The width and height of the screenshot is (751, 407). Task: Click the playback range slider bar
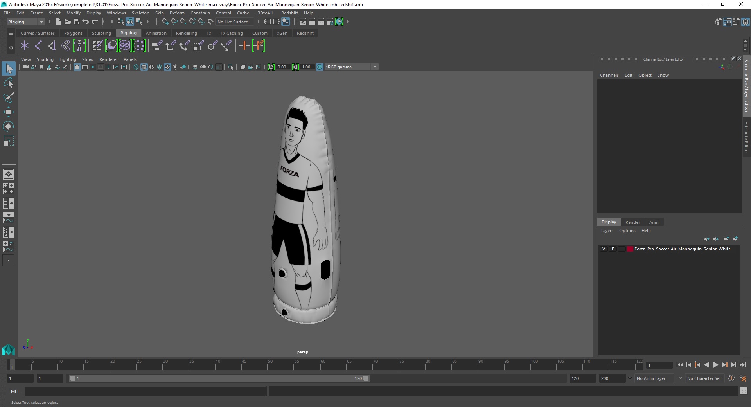219,378
